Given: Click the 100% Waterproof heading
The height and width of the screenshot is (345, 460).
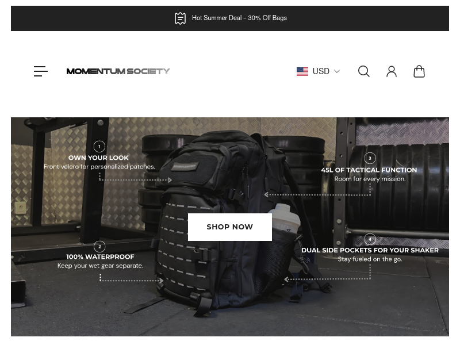Looking at the screenshot, I should pyautogui.click(x=100, y=257).
